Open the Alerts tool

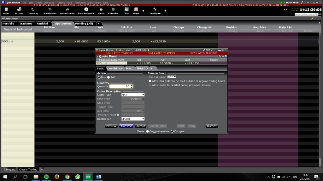(101, 11)
